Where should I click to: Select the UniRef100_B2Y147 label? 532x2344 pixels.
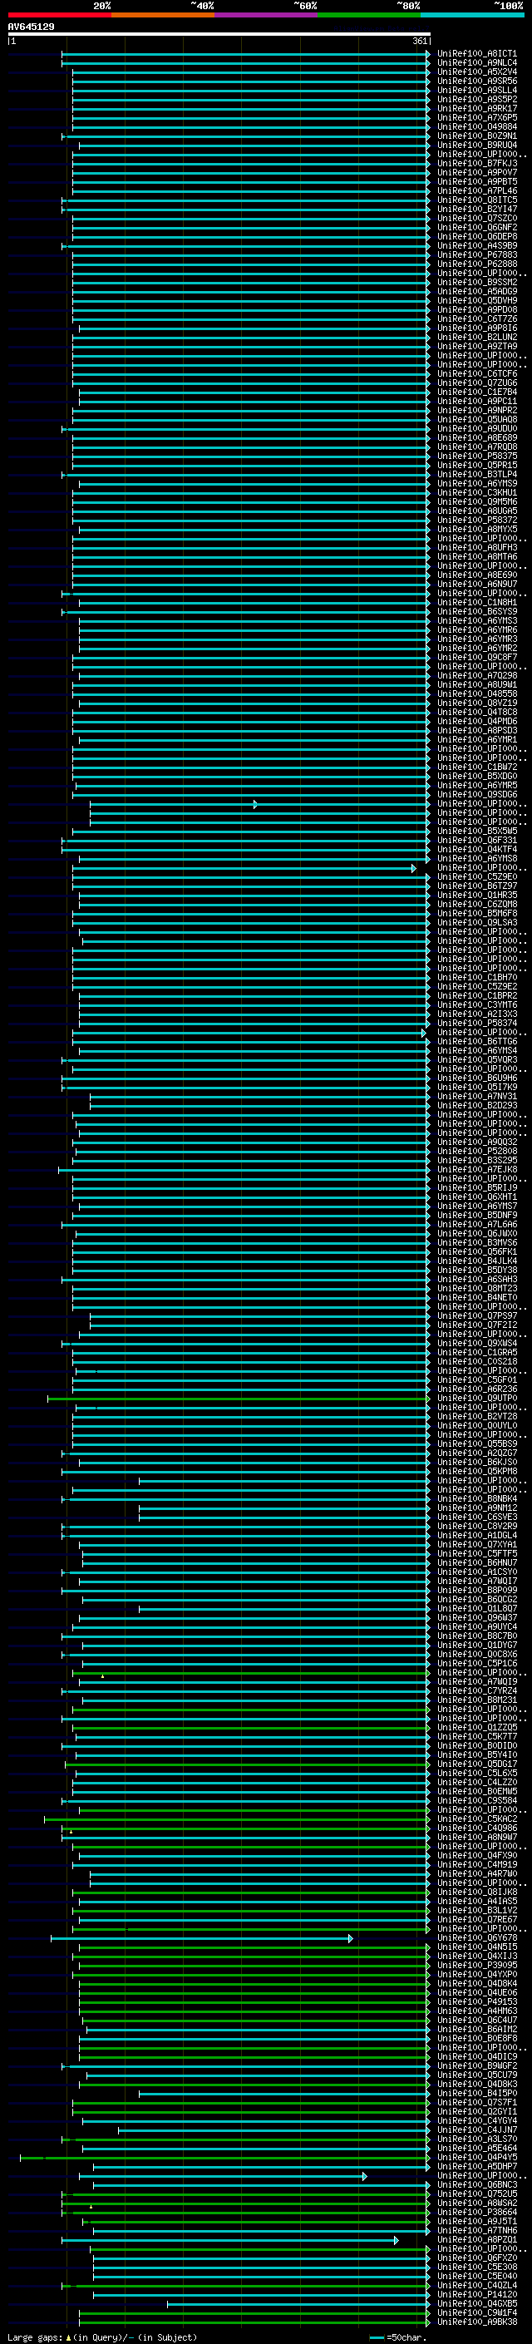click(477, 210)
